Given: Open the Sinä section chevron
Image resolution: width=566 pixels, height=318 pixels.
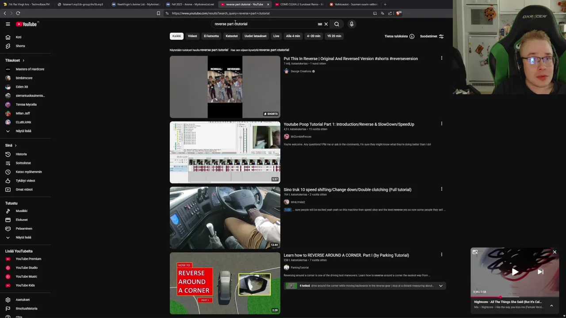Looking at the screenshot, I should (x=15, y=145).
